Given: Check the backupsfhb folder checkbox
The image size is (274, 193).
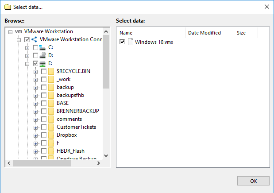Looking at the screenshot, I should [44, 95].
